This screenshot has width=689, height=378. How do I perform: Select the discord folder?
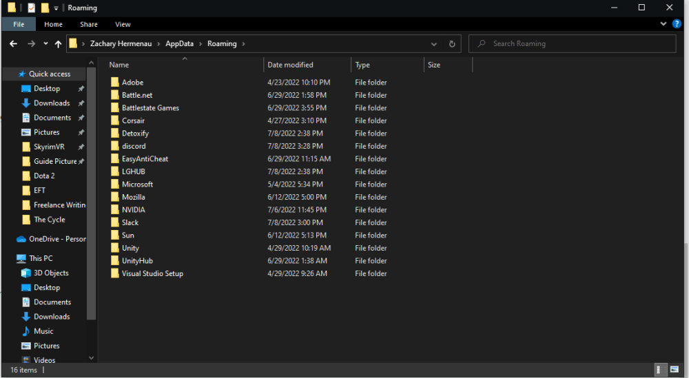[x=134, y=146]
